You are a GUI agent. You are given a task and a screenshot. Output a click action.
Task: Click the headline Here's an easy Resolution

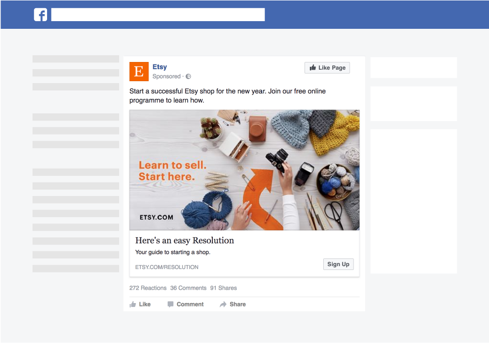pos(184,240)
